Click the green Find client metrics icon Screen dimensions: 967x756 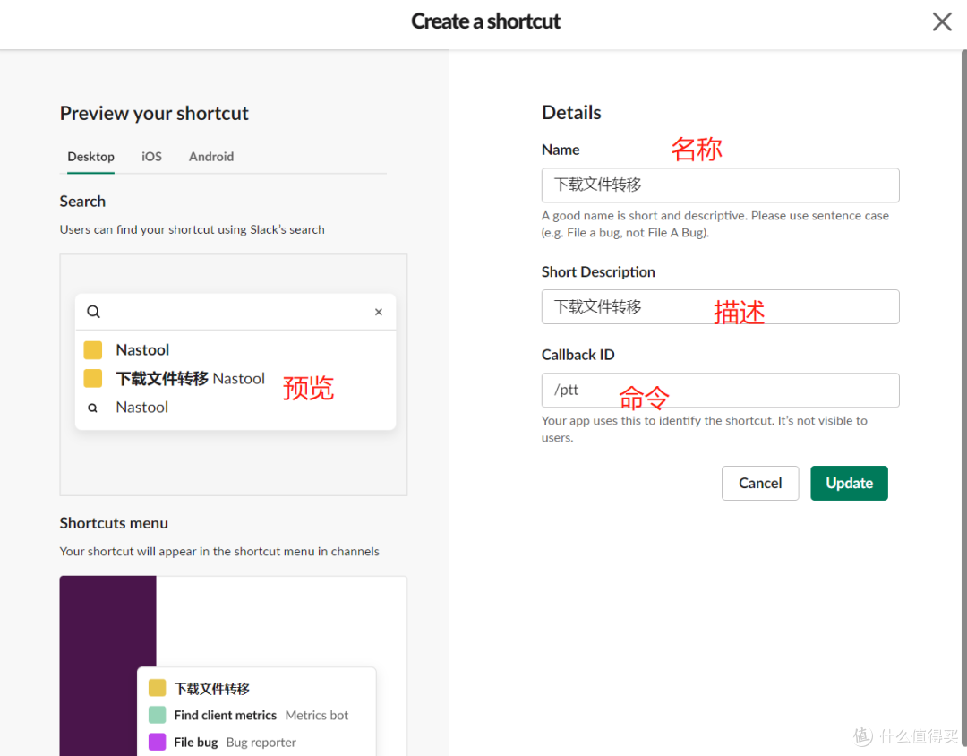coord(158,715)
